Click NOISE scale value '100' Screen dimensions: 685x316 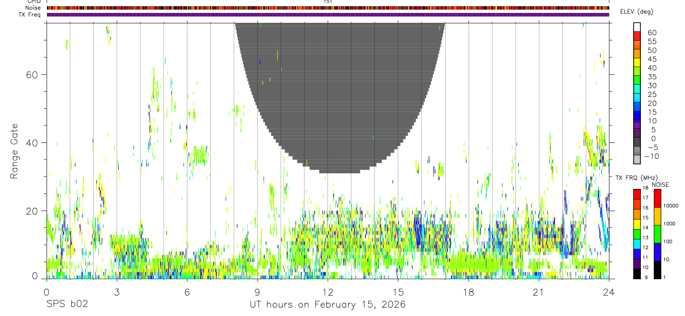click(x=668, y=242)
